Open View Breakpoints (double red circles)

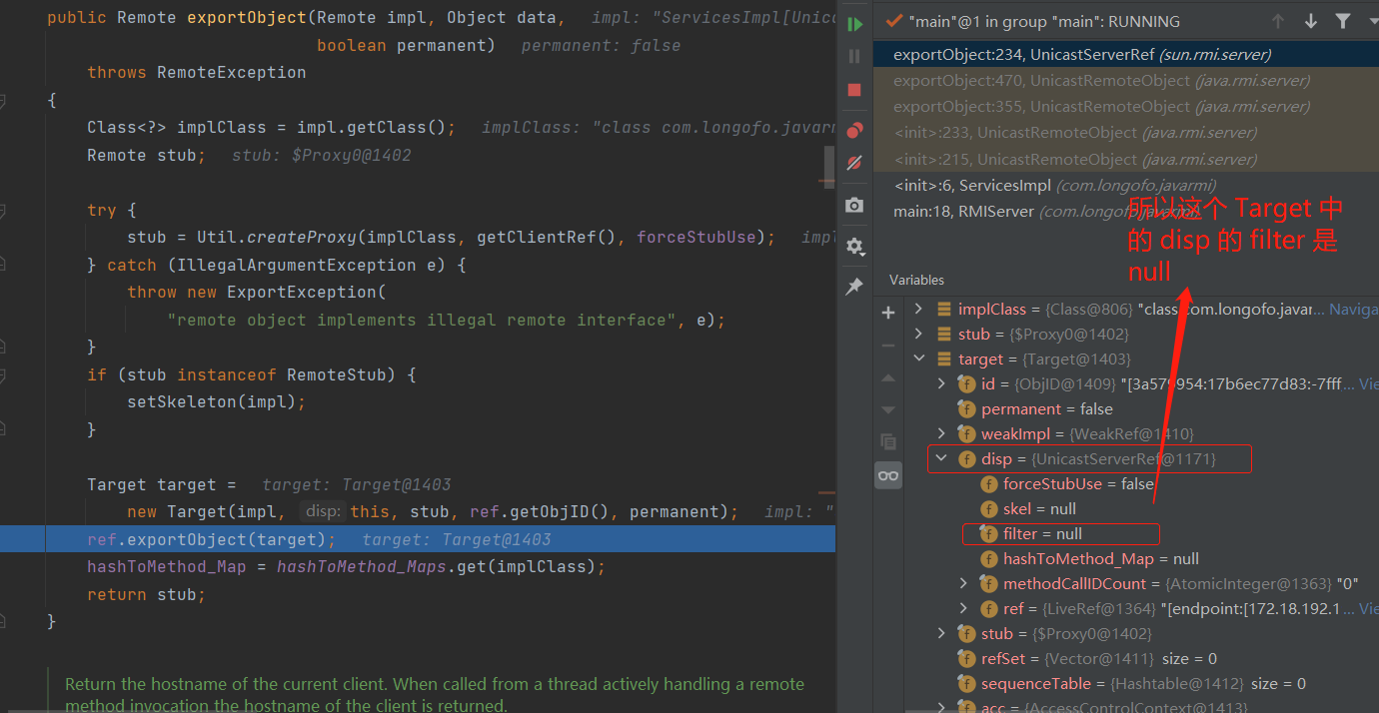854,130
